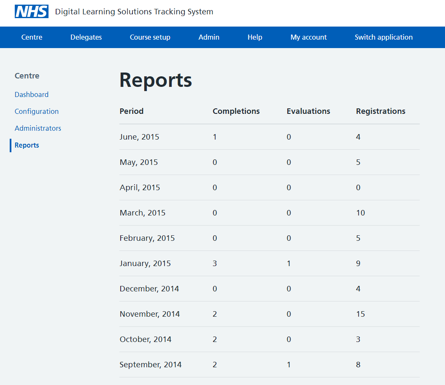
Task: Click evaluations value 0 for March, 2015
Action: 289,213
